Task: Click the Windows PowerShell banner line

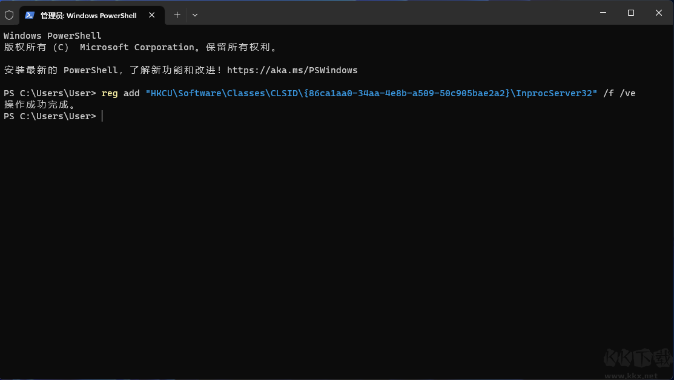Action: pos(52,35)
